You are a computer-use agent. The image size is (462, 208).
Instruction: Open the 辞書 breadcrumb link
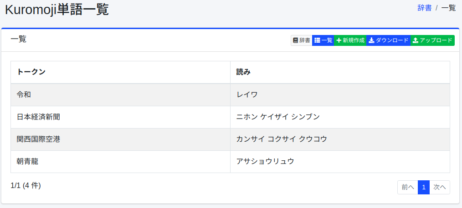click(424, 8)
